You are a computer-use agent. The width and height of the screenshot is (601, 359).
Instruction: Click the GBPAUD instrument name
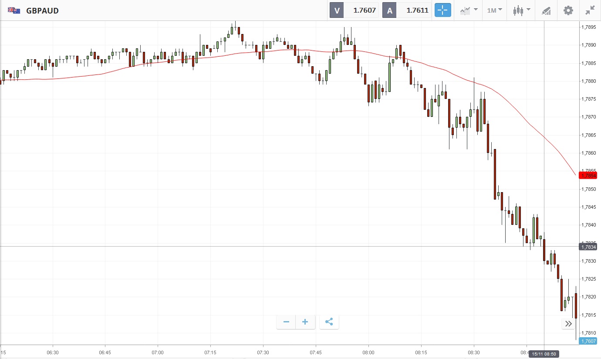point(42,10)
